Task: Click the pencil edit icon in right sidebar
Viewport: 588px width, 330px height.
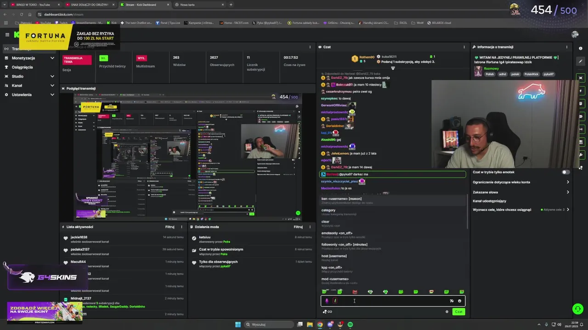Action: coord(581,61)
